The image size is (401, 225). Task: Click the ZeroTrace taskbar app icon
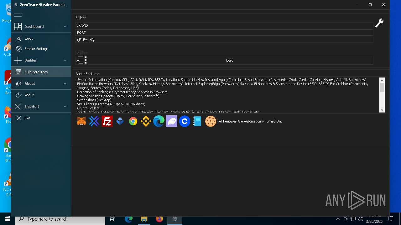point(174,219)
